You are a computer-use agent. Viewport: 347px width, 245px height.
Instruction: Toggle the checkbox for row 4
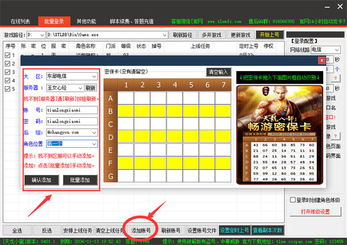(8, 81)
